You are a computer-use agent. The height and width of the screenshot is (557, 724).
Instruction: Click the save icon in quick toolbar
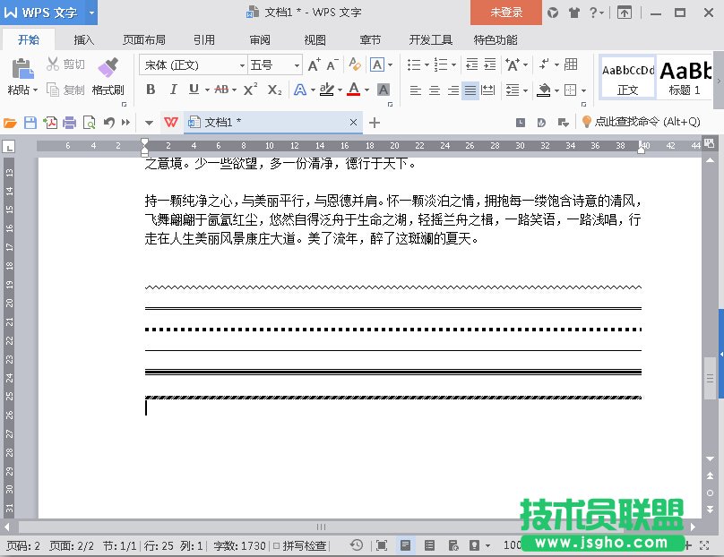point(30,123)
